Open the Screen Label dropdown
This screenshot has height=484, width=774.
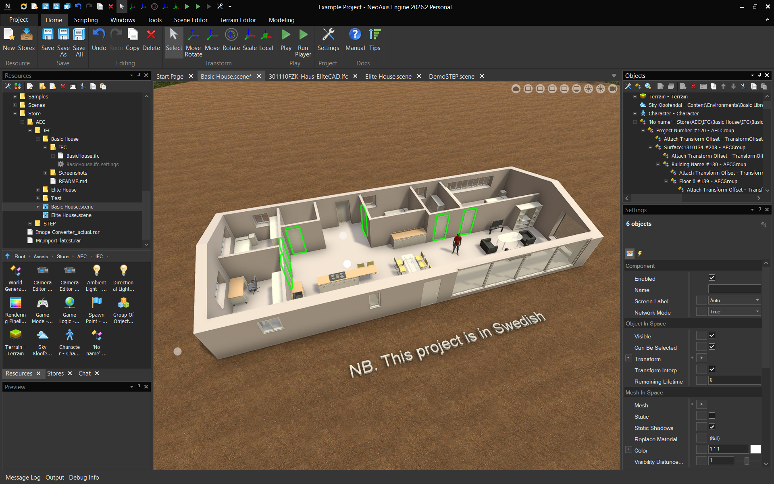[734, 300]
